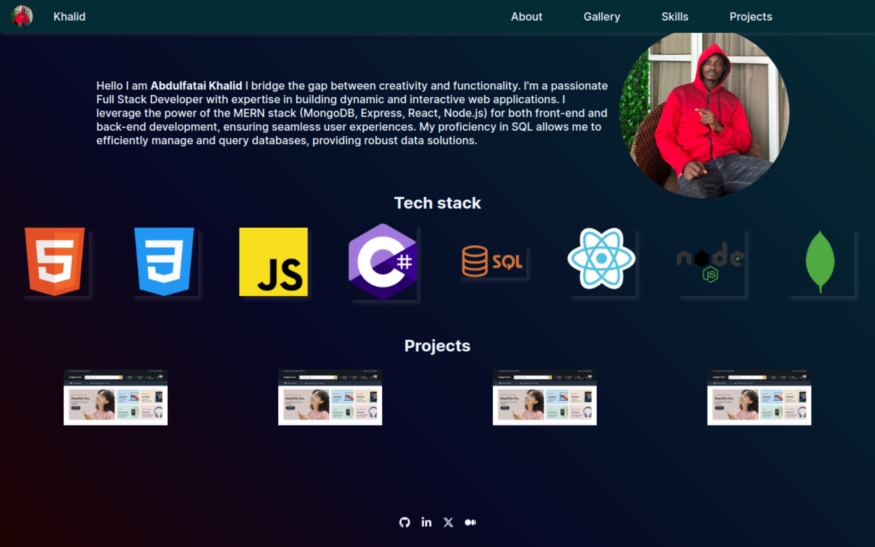This screenshot has width=875, height=547.
Task: Click the CSS3 shield icon
Action: pos(165,260)
